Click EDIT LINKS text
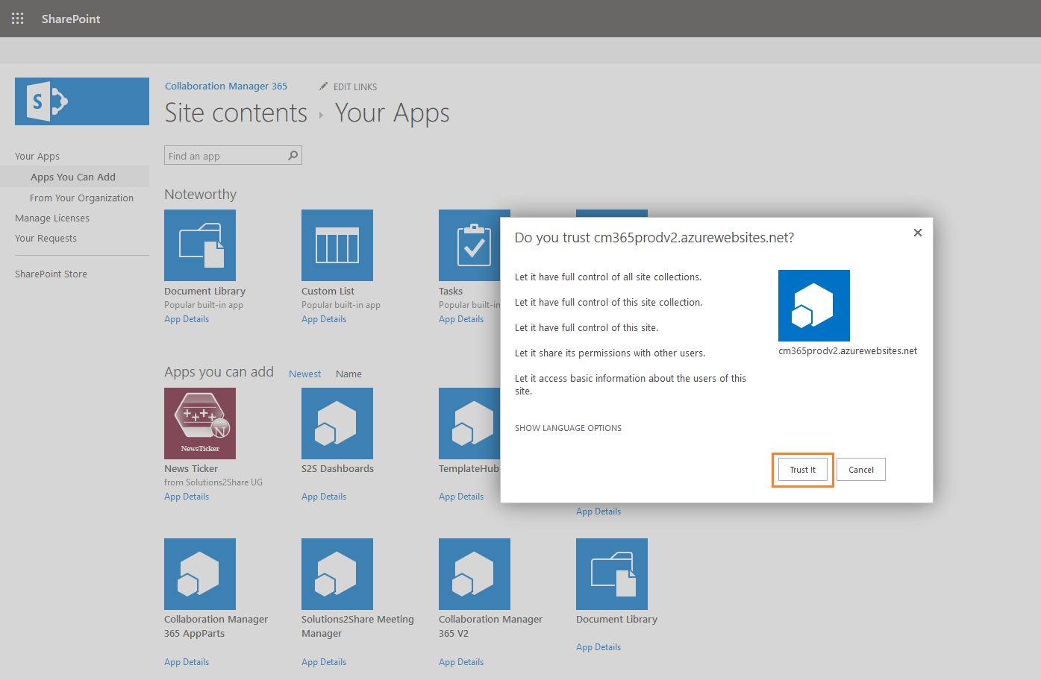 355,87
